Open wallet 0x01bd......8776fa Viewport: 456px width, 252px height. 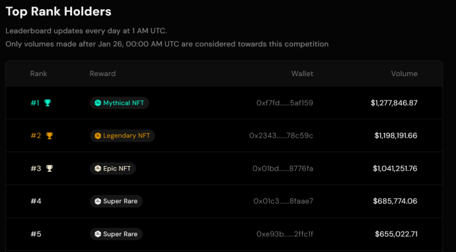[x=283, y=169]
